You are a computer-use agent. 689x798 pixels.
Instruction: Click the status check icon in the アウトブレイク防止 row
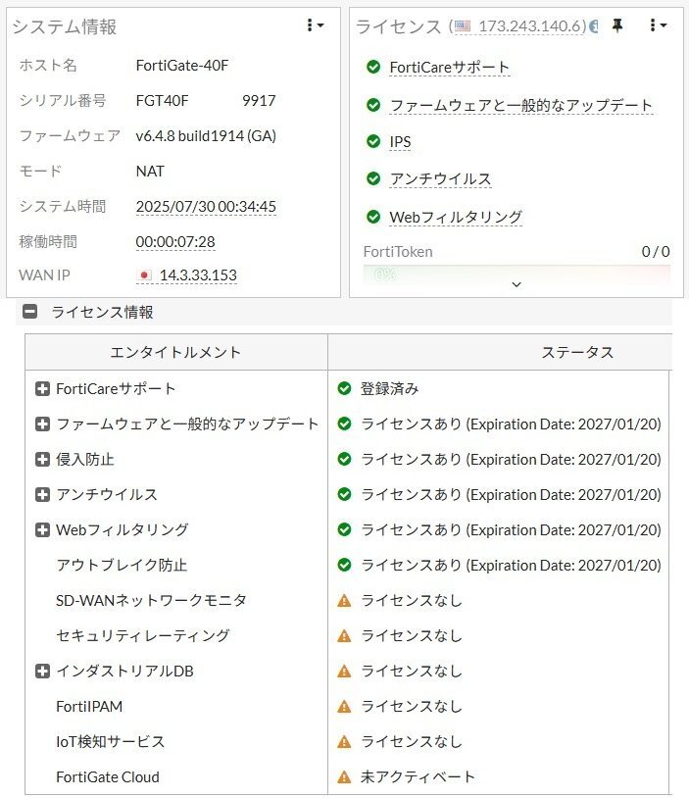(345, 565)
